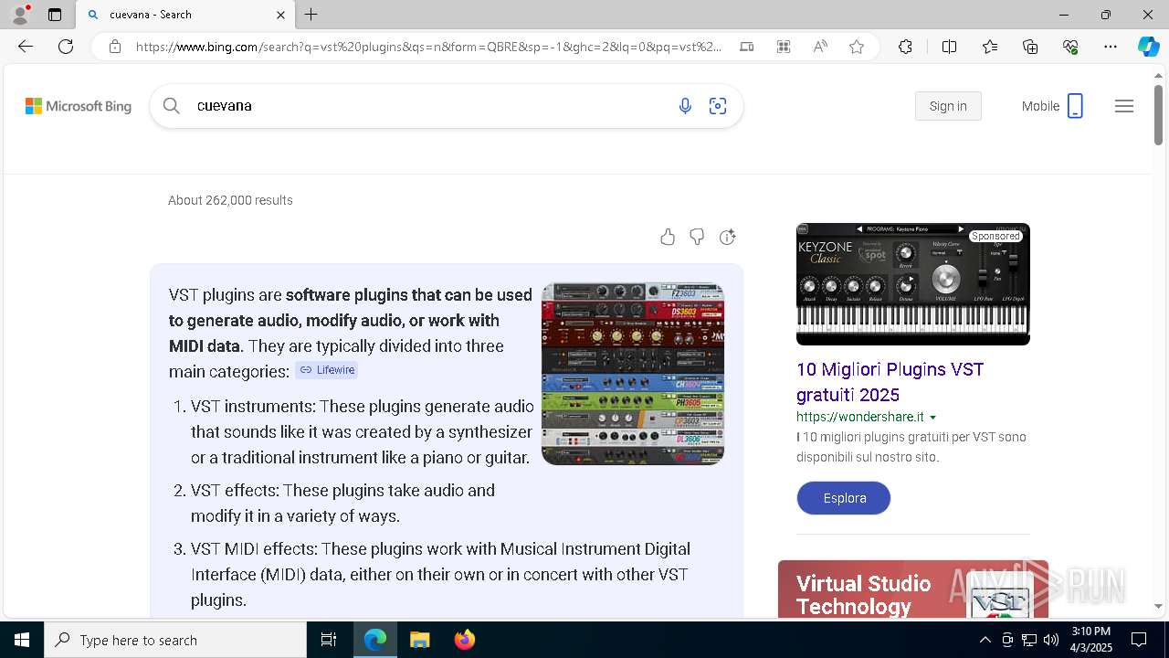Open the tab actions menu icon
This screenshot has width=1169, height=658.
55,15
